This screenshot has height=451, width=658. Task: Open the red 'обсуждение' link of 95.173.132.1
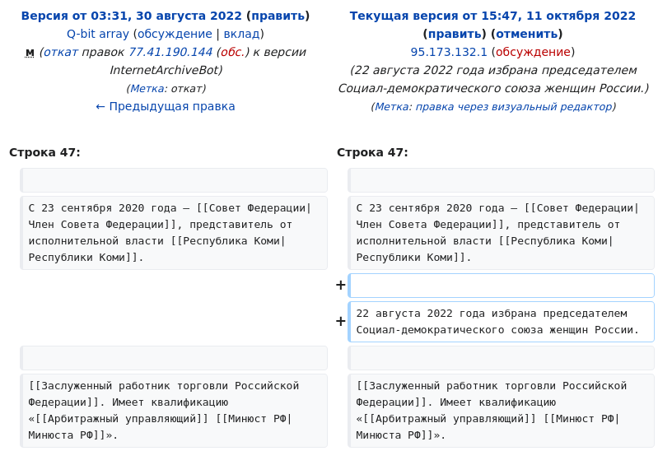(x=533, y=52)
